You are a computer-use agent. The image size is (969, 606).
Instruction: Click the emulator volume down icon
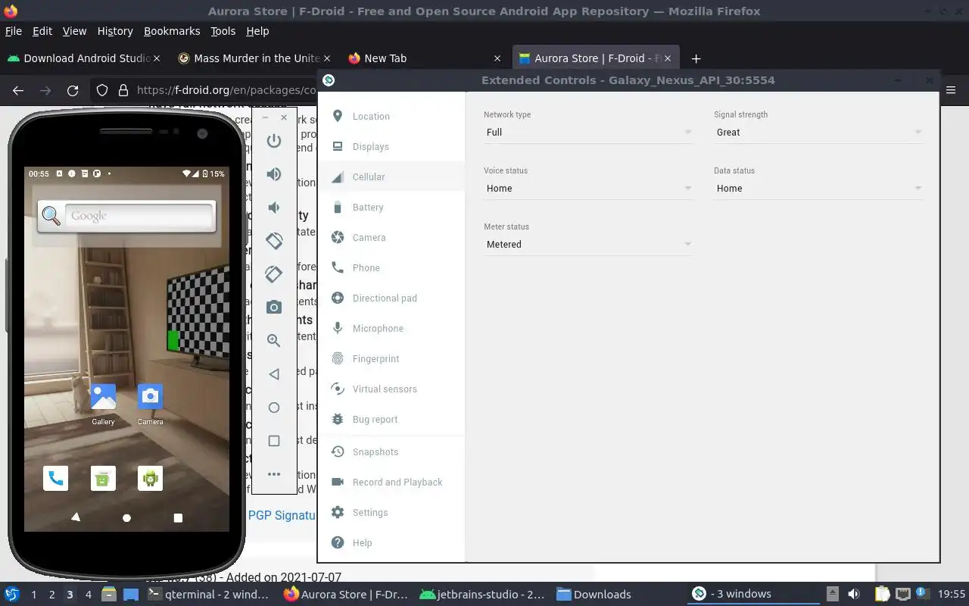(x=274, y=208)
